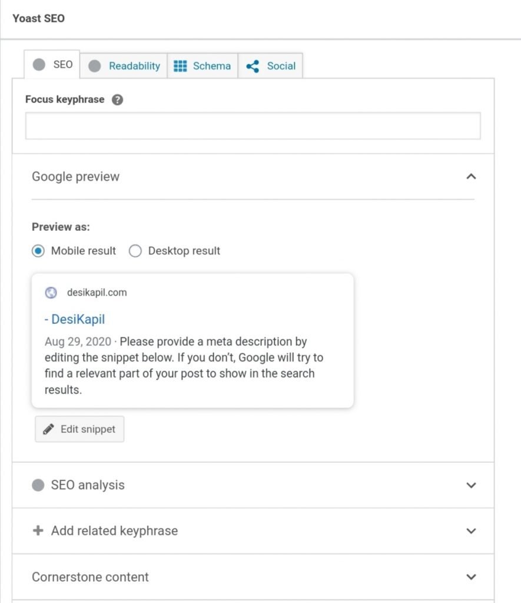Click the Social share icon

click(x=253, y=66)
